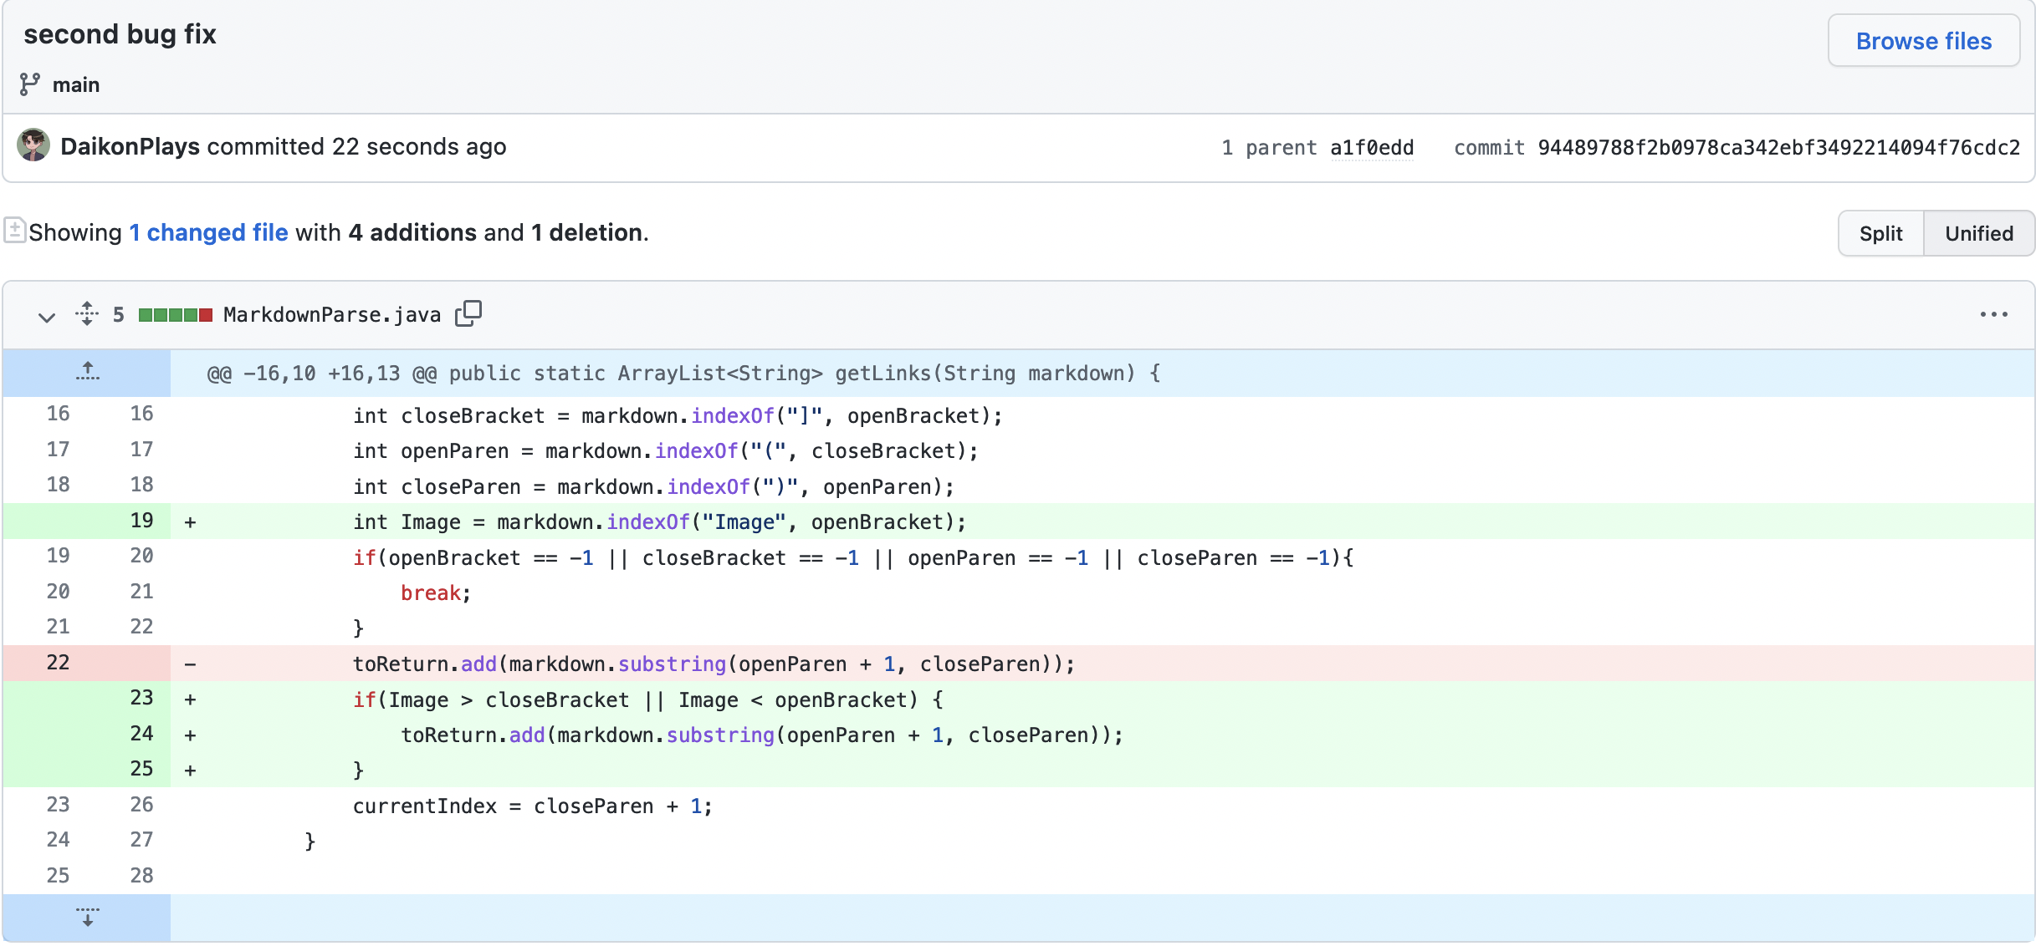Open the file options ellipsis menu
The width and height of the screenshot is (2036, 946).
tap(1993, 314)
